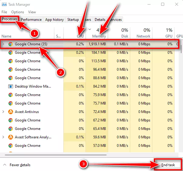Select the Avast Antivirus process name
The height and width of the screenshot is (171, 183).
point(27,112)
